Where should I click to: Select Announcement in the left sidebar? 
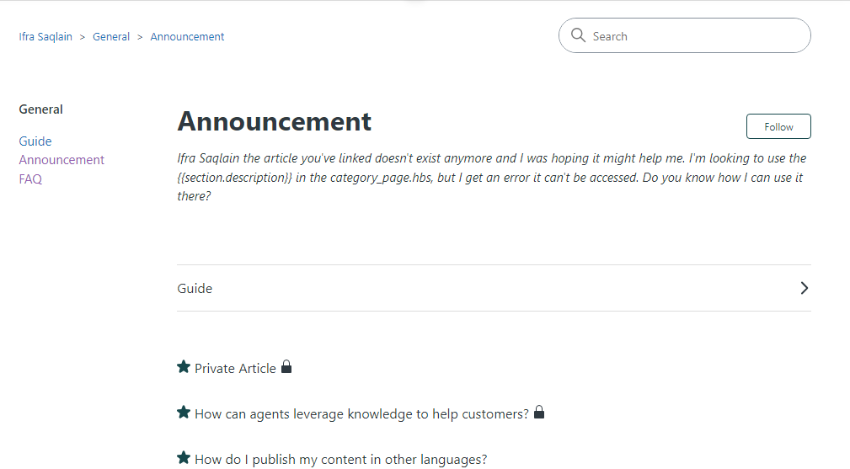(61, 160)
